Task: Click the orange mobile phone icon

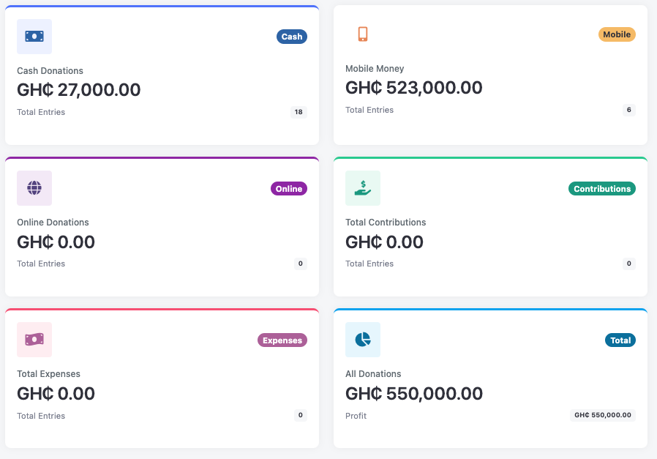Action: point(362,34)
